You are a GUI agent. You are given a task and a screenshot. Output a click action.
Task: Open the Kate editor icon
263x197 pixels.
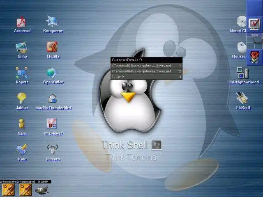pyautogui.click(x=21, y=149)
